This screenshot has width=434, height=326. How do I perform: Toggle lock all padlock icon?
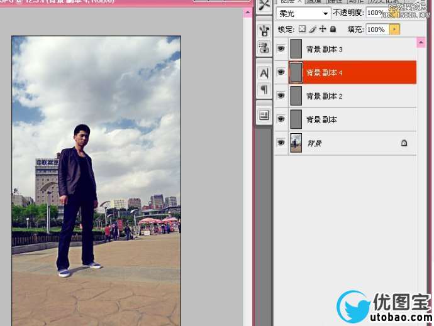pyautogui.click(x=333, y=29)
